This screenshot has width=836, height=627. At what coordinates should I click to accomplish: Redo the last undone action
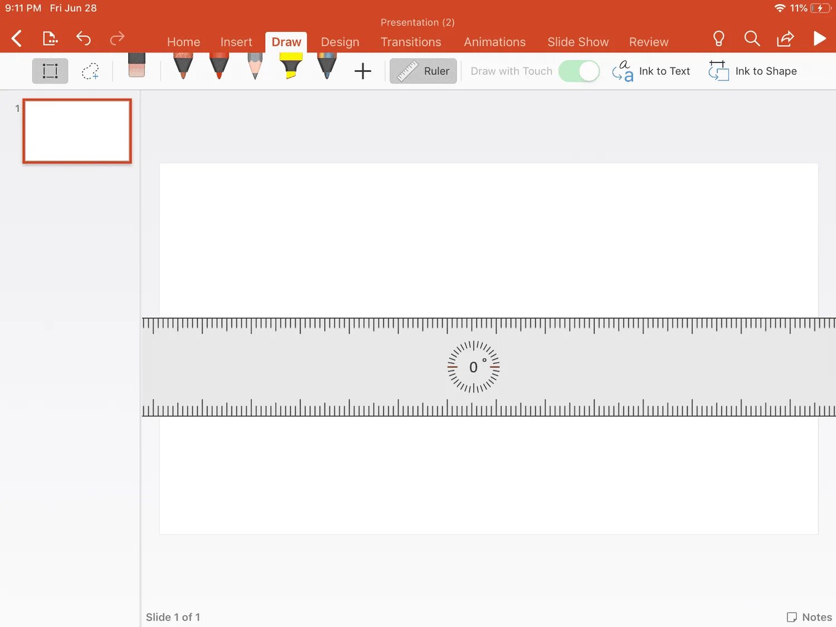(117, 38)
